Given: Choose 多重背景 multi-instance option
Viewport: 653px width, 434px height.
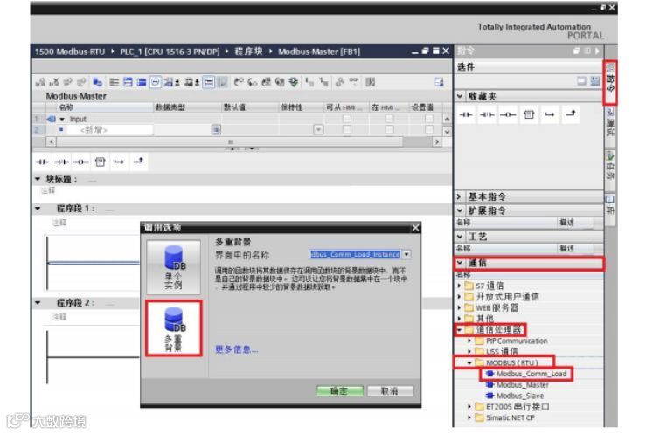Looking at the screenshot, I should (x=174, y=328).
